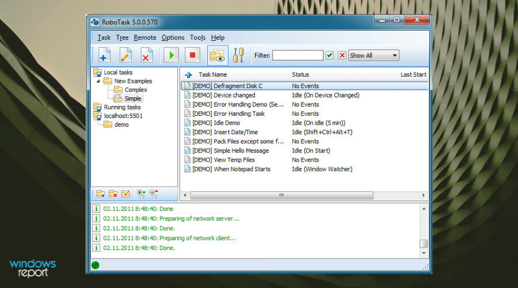
Task: Open the Show All dropdown
Action: coord(374,55)
